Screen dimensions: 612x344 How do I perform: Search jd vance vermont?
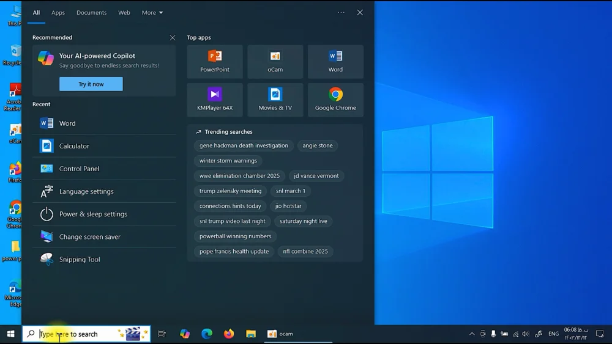coord(316,176)
